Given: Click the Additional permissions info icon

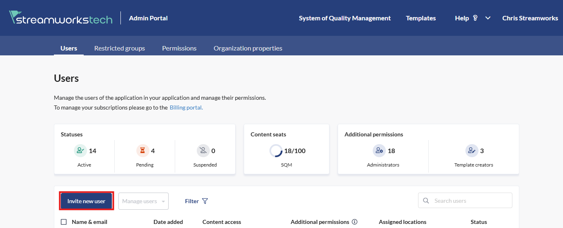Looking at the screenshot, I should (x=354, y=222).
